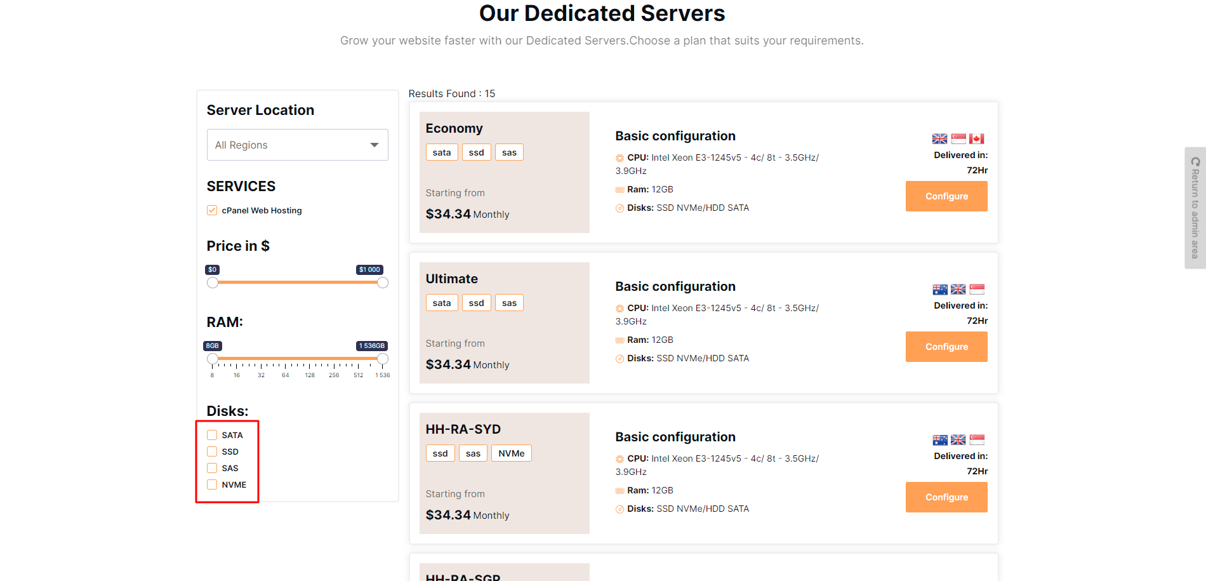Click the Return to admin area side tab

1195,208
